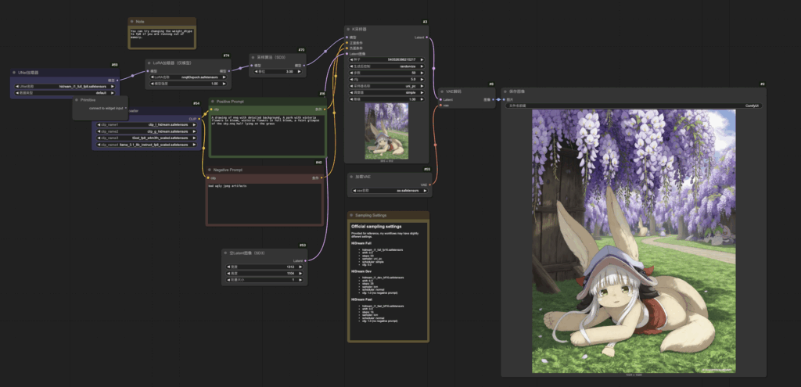This screenshot has width=801, height=387.
Task: Click the CLIP output socket on clip loader
Action: pos(200,119)
